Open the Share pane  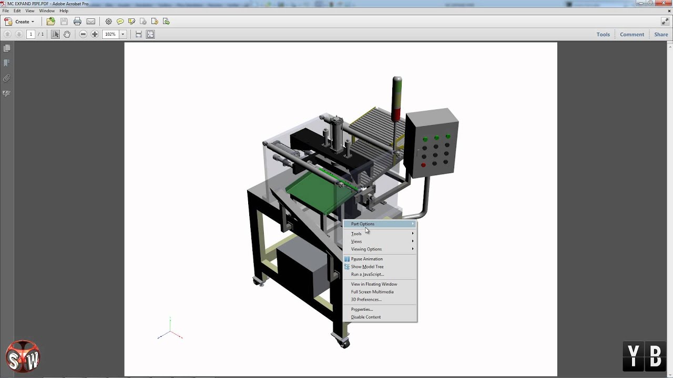pos(661,35)
